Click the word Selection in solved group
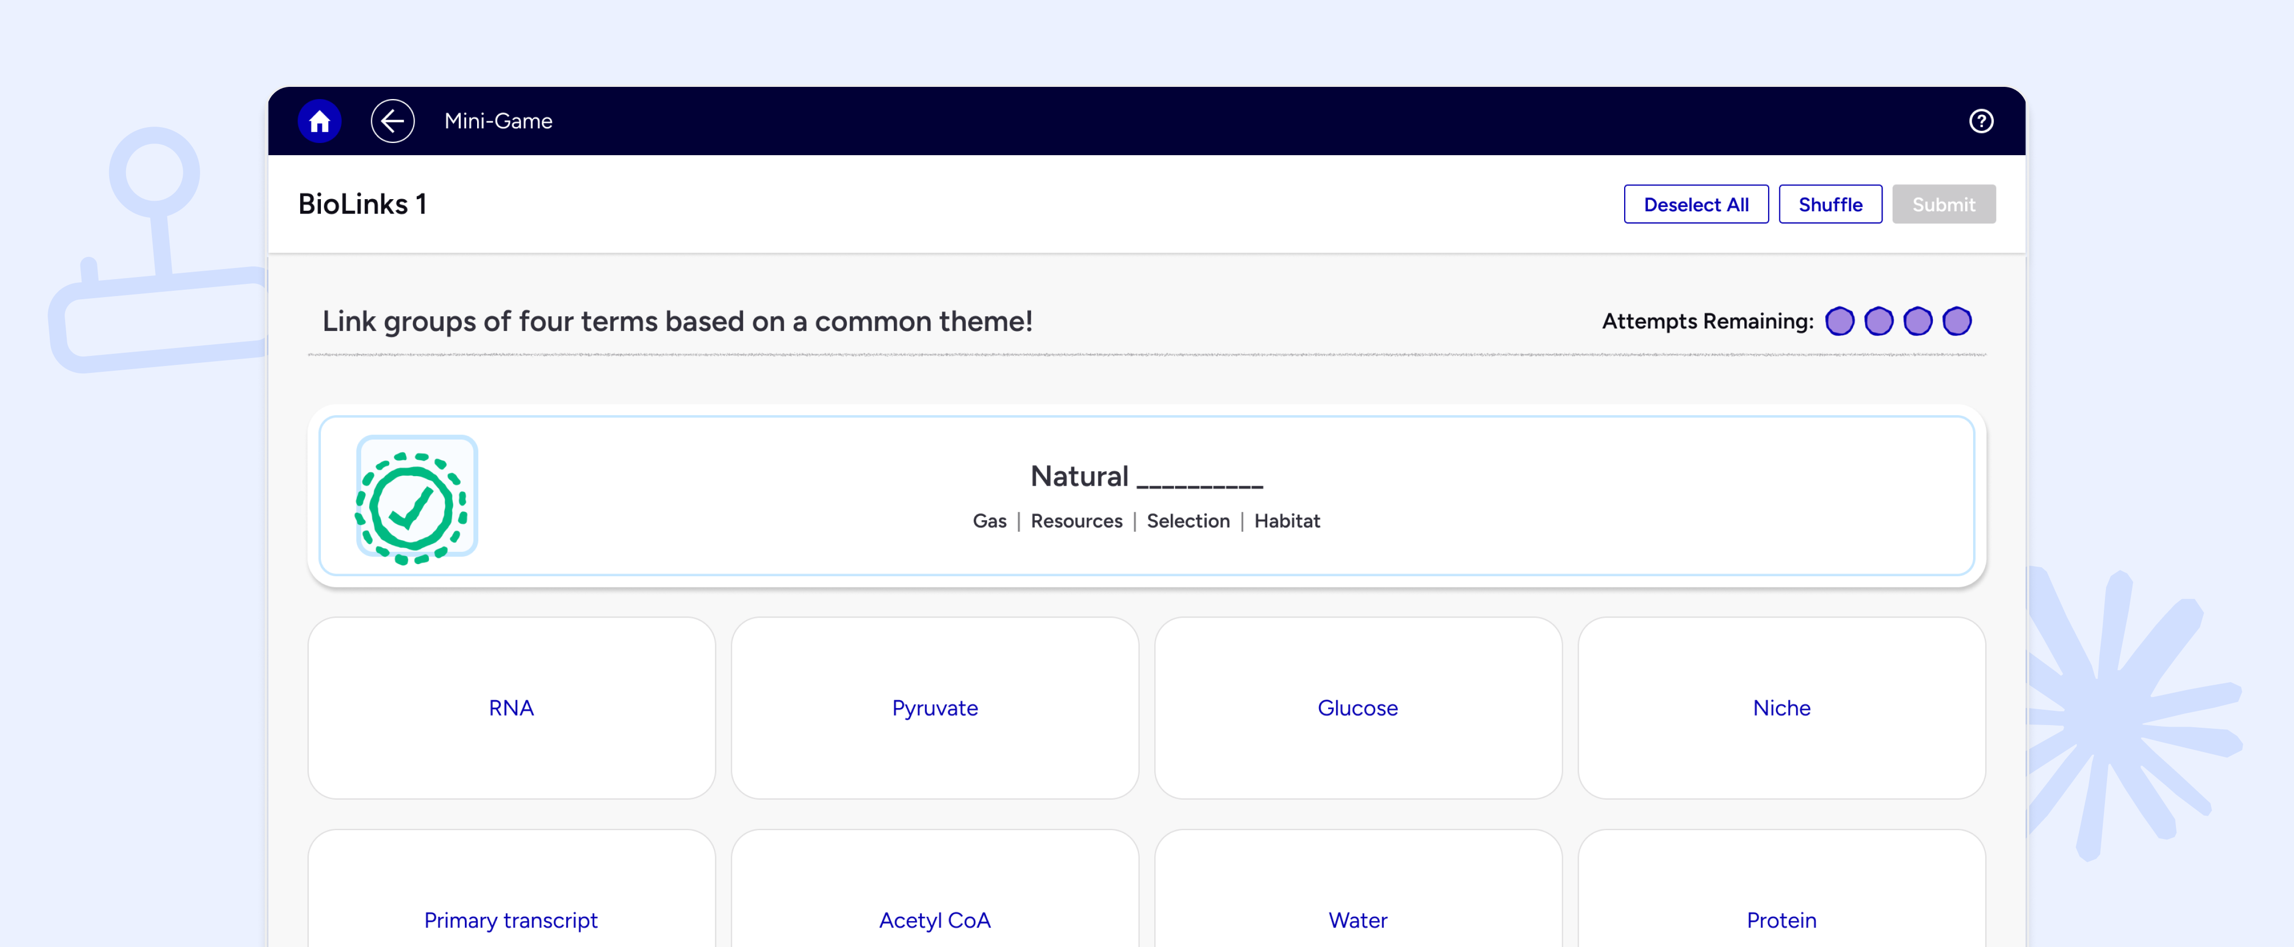 tap(1188, 521)
